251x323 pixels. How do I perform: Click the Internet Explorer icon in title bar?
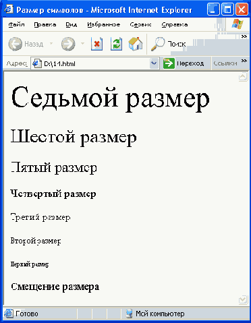(9, 9)
